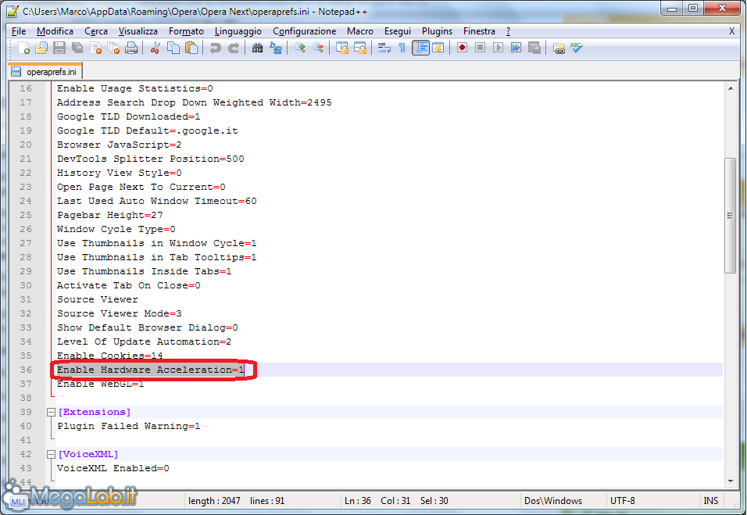Screen dimensions: 747x515
Task: Print the document with the printer icon
Action: (x=131, y=48)
